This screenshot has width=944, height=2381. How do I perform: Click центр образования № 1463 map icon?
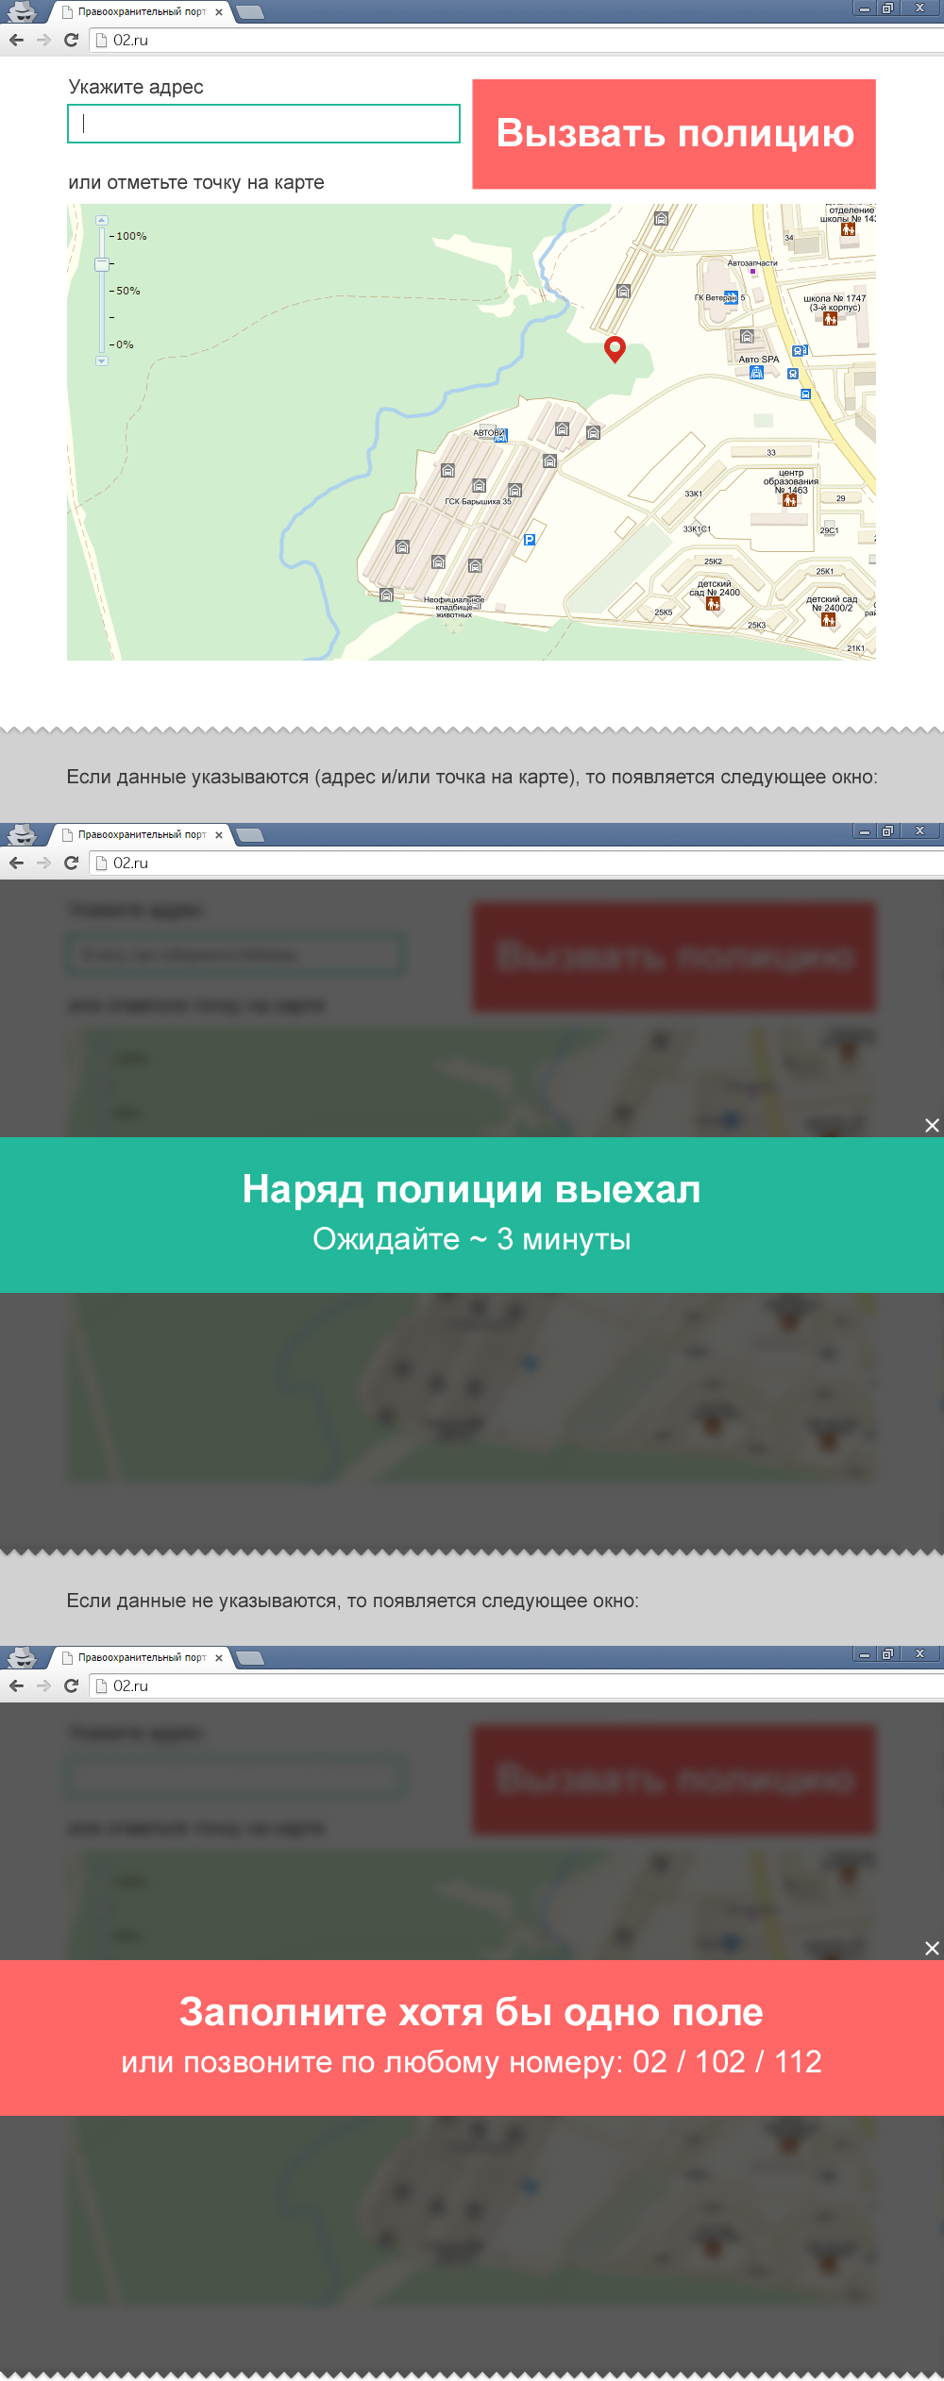[x=789, y=500]
